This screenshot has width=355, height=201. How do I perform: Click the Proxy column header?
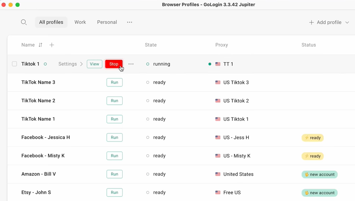point(222,45)
